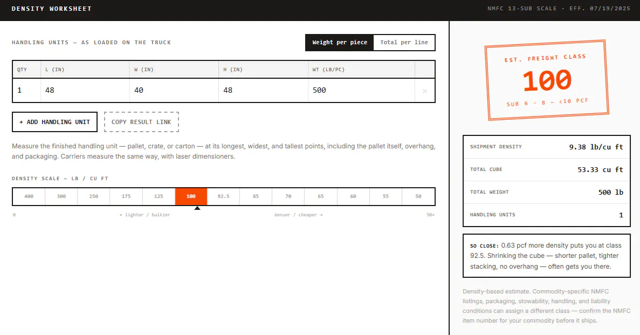Click the HANDLING UNITS count value
This screenshot has height=335, width=640.
click(621, 215)
